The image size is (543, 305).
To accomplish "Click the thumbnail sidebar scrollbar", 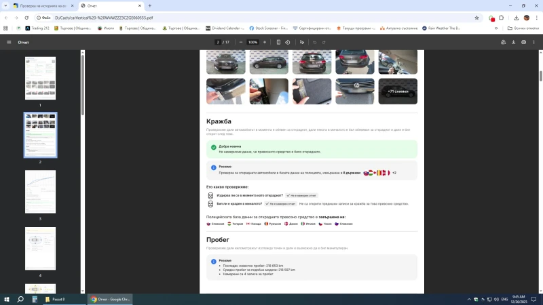I will point(82,85).
